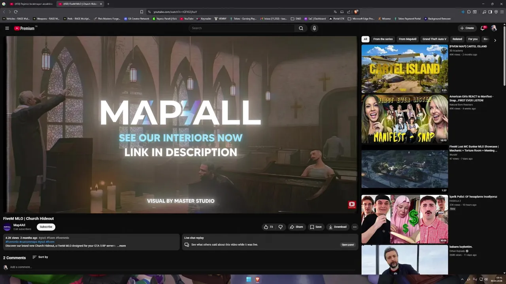
Task: Start voice search with microphone icon
Action: pos(314,28)
